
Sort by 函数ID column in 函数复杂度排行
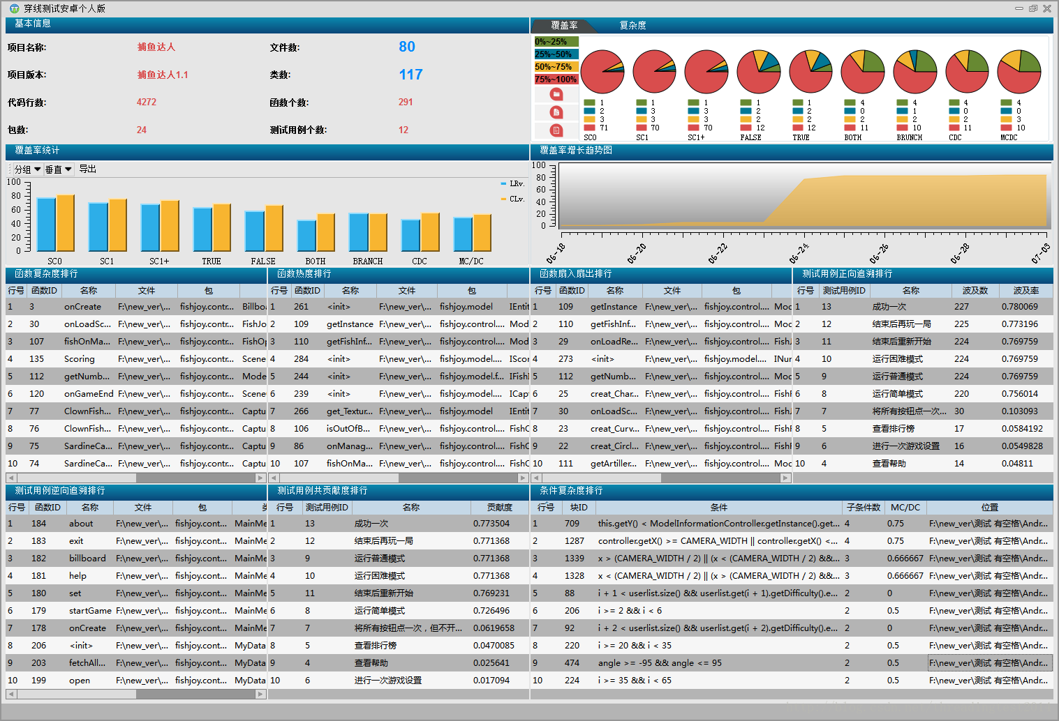tap(44, 291)
